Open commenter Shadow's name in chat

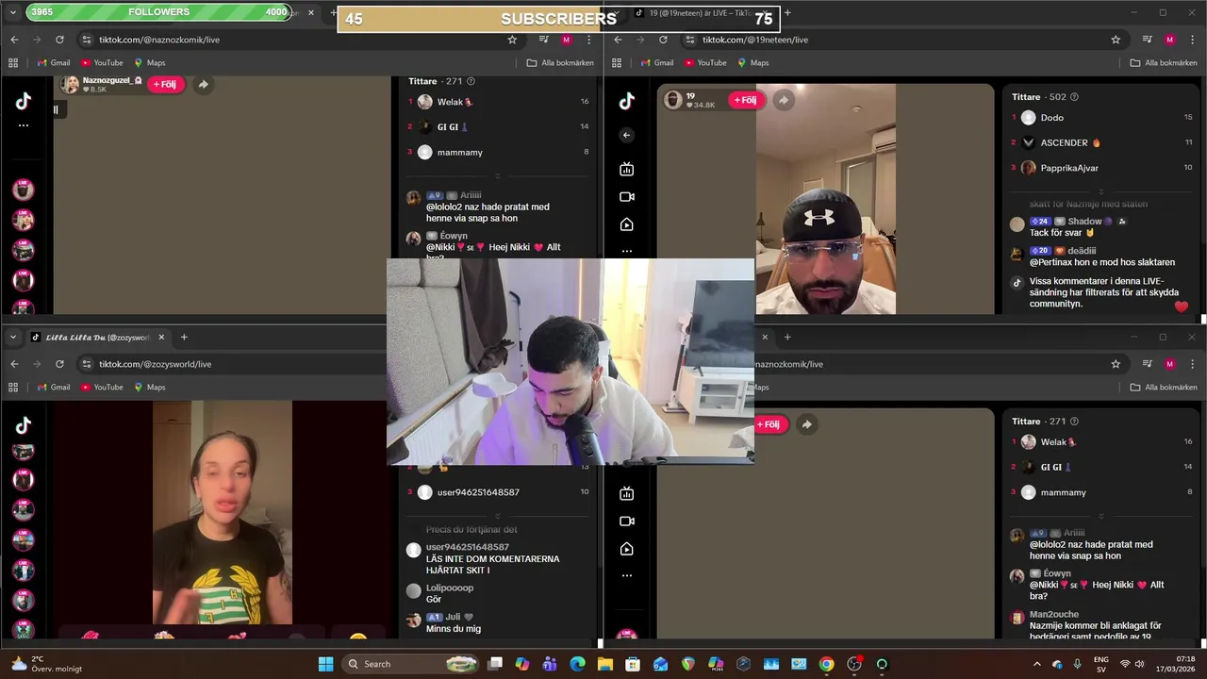1084,222
